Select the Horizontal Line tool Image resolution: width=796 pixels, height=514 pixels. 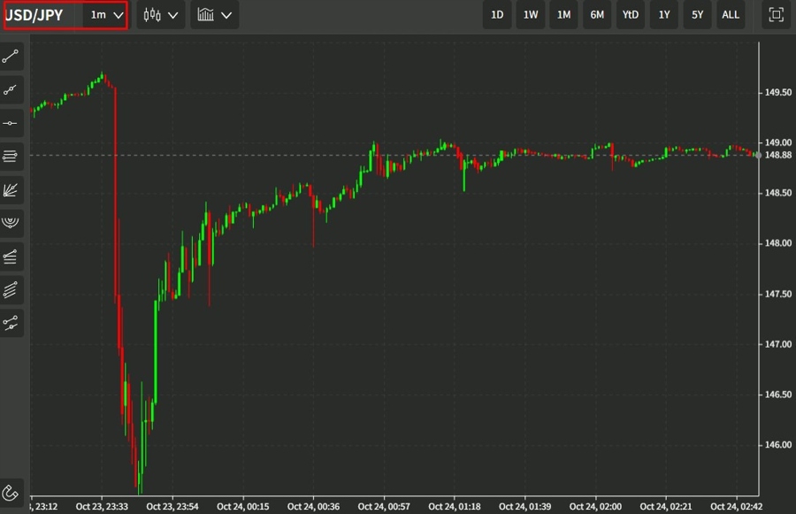coord(11,123)
